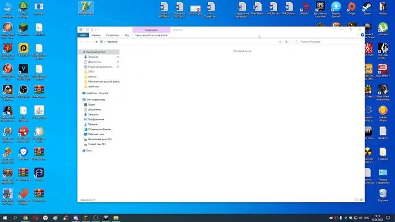Screen dimensions: 395x222
Task: Select Этот компьютер desktop icon
Action: pyautogui.click(x=8, y=10)
